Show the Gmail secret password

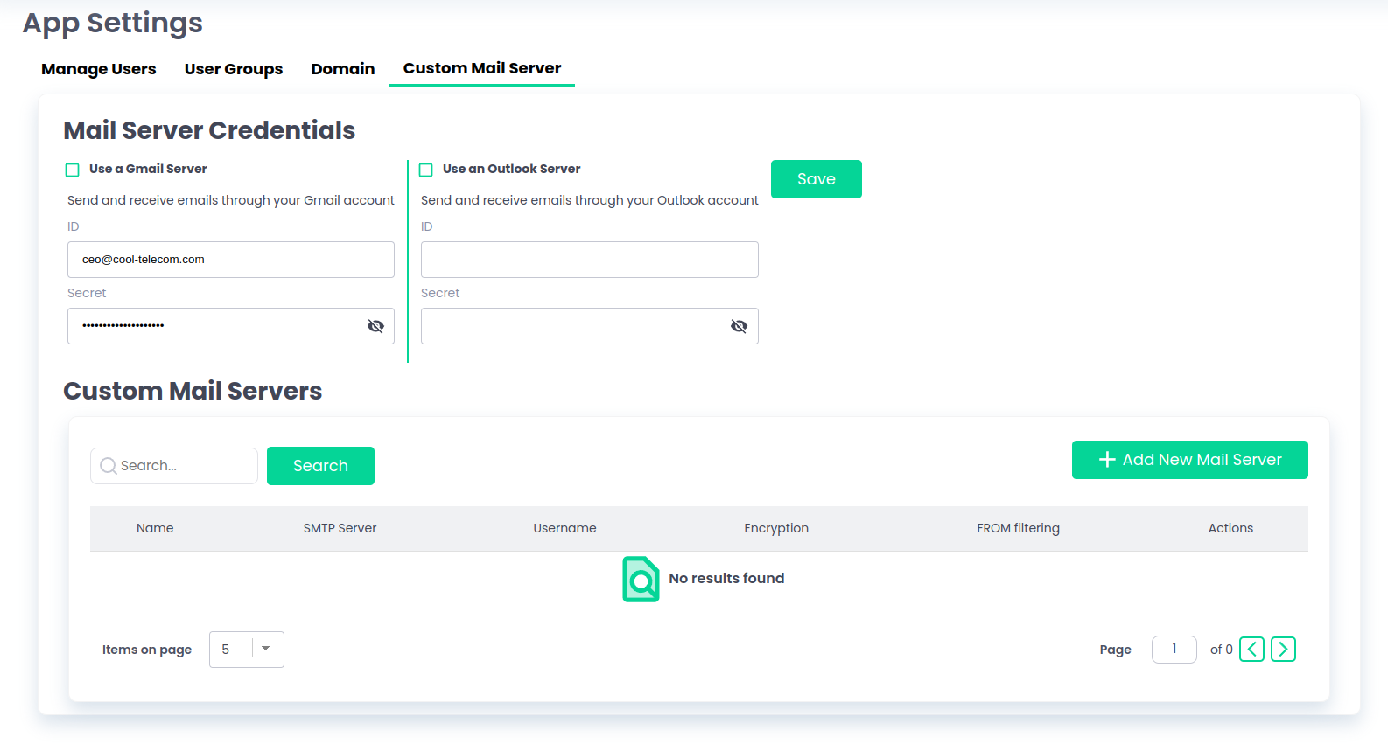(375, 326)
